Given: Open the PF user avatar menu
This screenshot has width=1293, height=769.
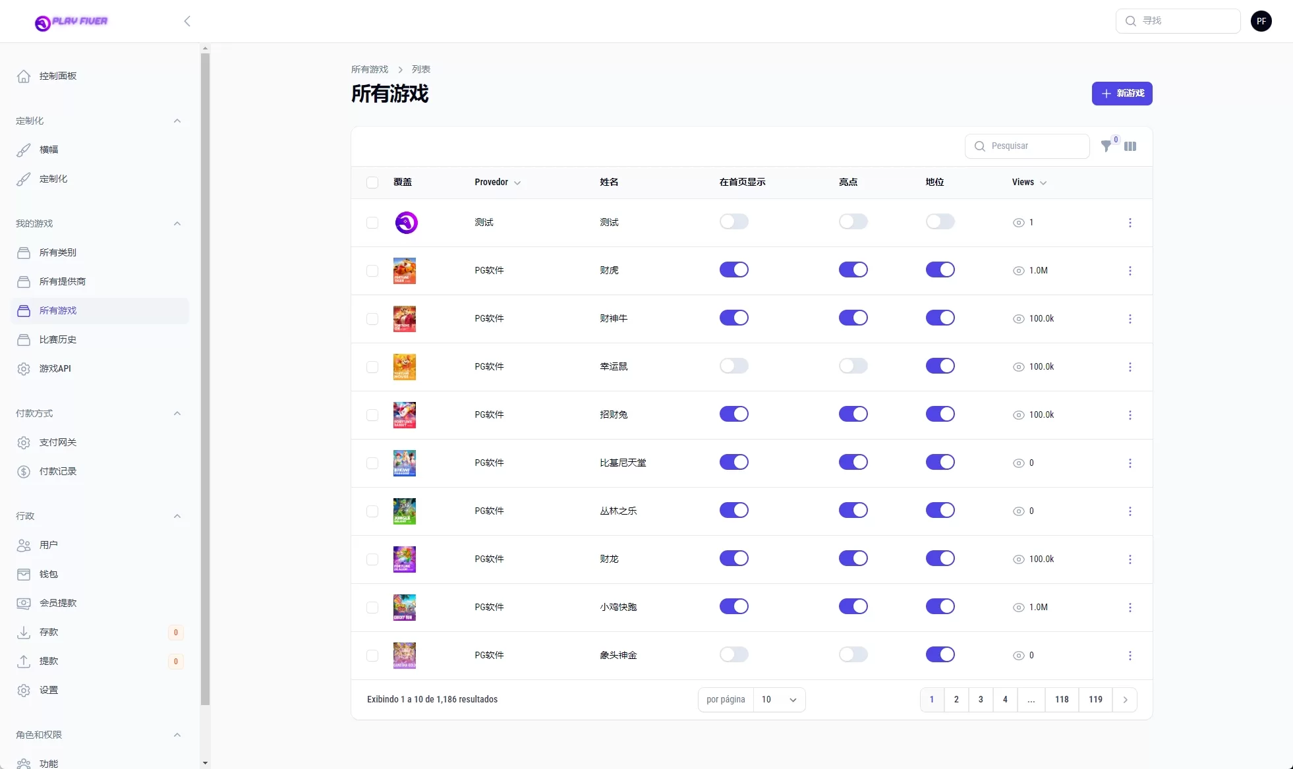Looking at the screenshot, I should pos(1261,21).
